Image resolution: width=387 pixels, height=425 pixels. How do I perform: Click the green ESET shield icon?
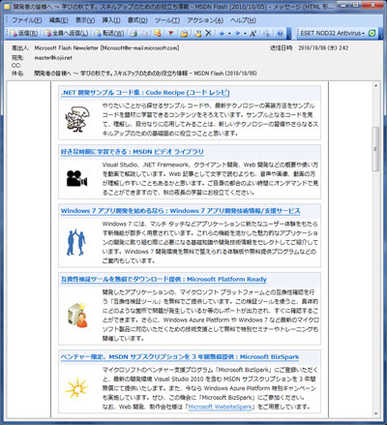(372, 33)
